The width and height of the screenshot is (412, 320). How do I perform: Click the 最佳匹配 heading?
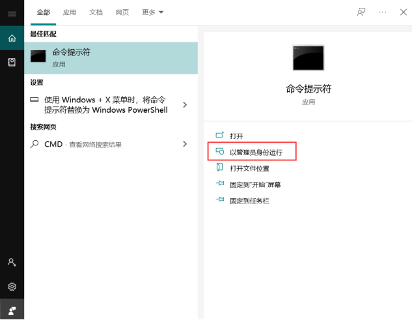tap(44, 34)
